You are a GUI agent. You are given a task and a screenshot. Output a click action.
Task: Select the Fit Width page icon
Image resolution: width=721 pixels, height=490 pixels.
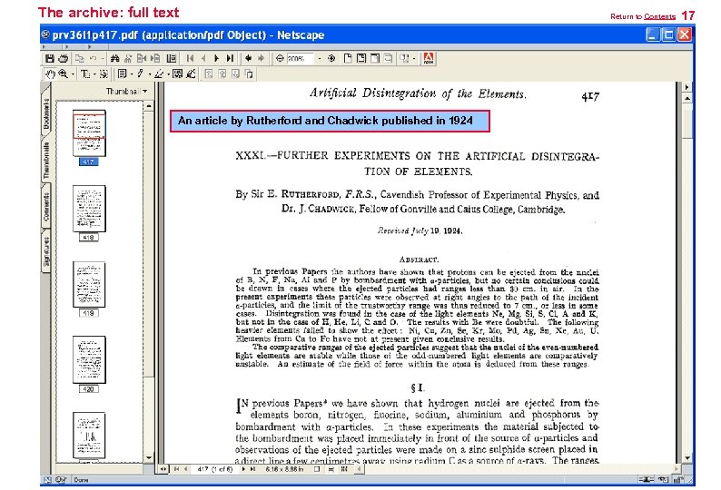[x=375, y=58]
